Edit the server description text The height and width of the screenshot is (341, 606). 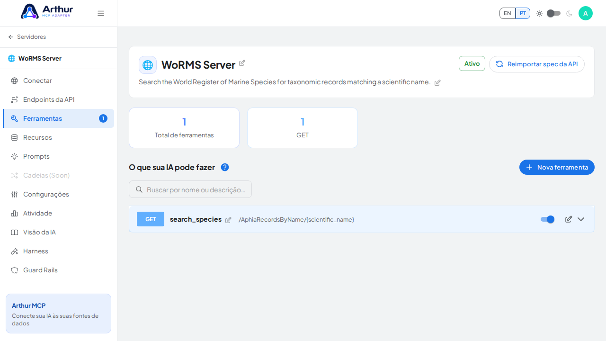pyautogui.click(x=437, y=83)
